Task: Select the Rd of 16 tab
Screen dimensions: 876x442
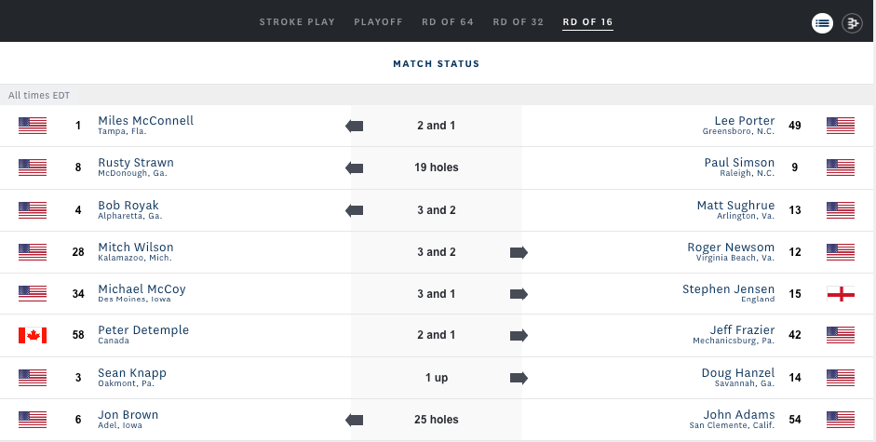Action: [x=587, y=21]
